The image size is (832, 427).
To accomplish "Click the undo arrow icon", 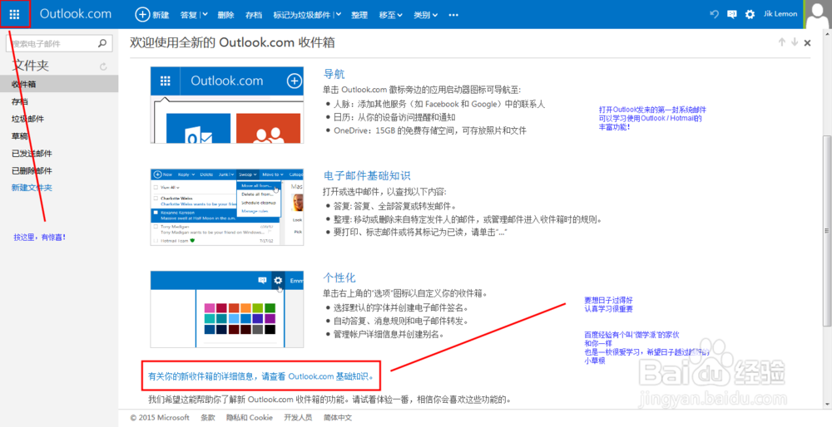I will coord(714,14).
